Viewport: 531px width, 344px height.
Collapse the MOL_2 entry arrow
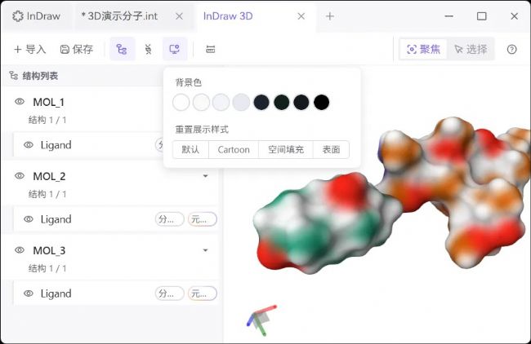(x=205, y=176)
